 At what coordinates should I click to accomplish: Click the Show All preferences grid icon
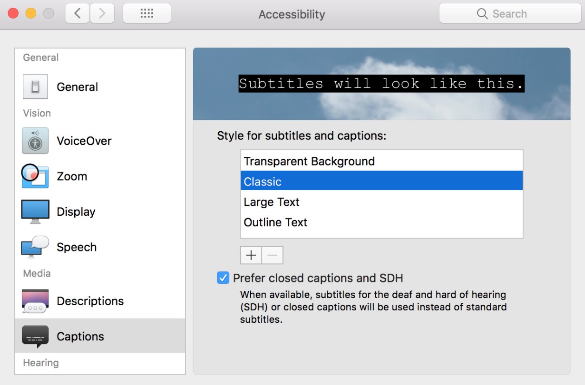[x=147, y=13]
